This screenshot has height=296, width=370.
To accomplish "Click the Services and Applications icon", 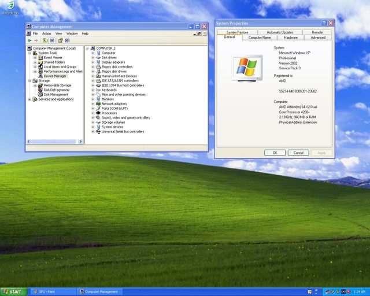I will (35, 99).
